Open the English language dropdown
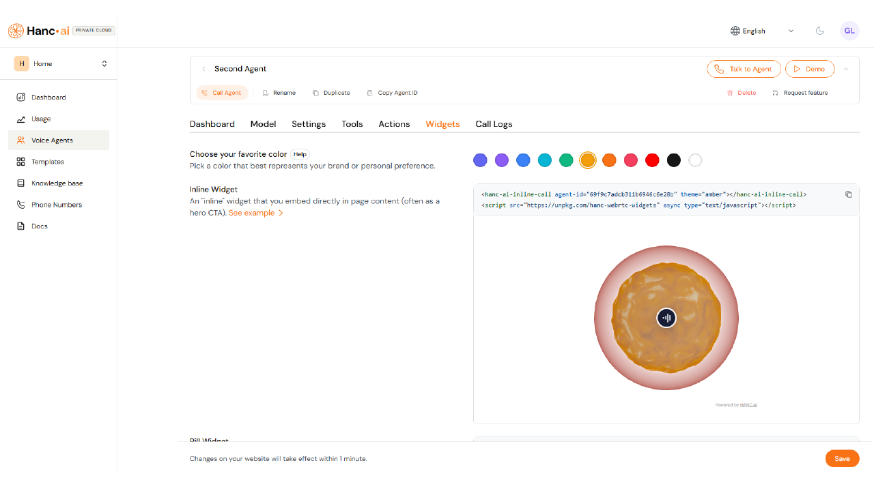Image resolution: width=874 pixels, height=491 pixels. (762, 31)
